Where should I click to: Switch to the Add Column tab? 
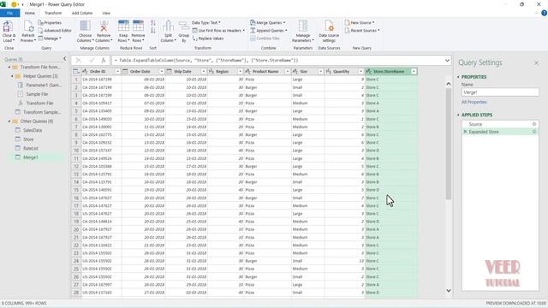pos(82,13)
